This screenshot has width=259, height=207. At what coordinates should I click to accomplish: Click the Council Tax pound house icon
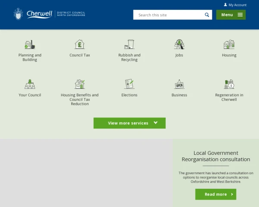pos(79,44)
